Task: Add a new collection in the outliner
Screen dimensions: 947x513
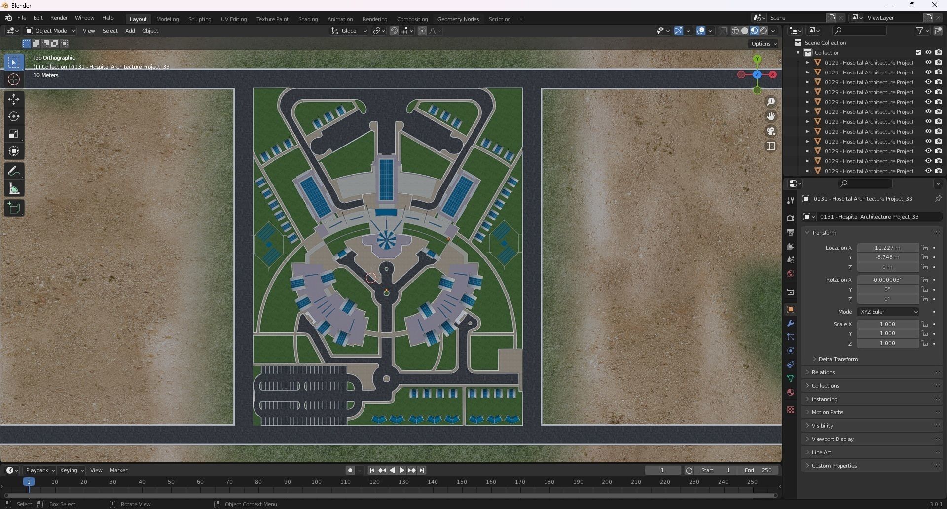Action: [x=938, y=31]
